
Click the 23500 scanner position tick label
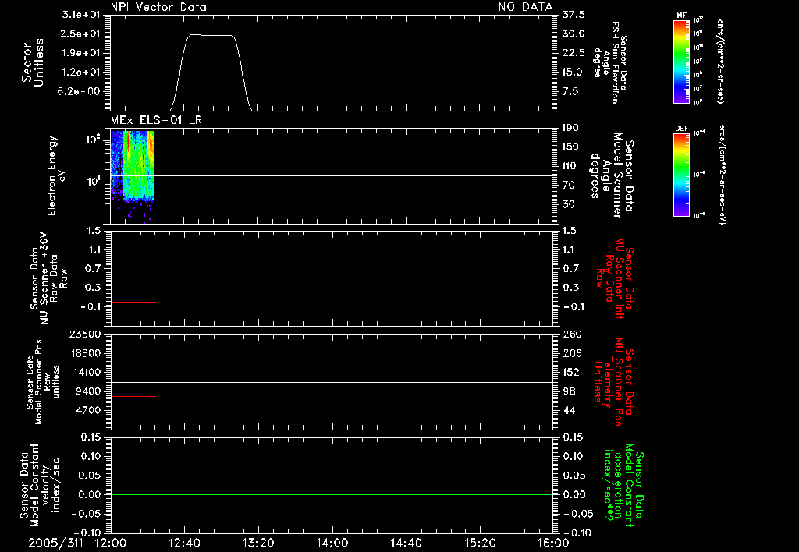pos(85,334)
